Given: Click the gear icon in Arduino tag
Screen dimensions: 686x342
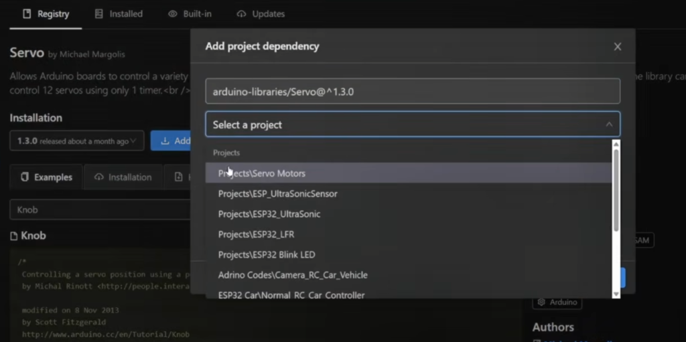Looking at the screenshot, I should [541, 303].
